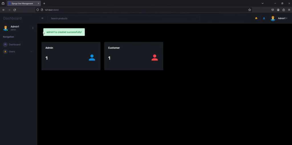Click the shield tracking protection icon
The width and height of the screenshot is (292, 145).
coord(38,10)
